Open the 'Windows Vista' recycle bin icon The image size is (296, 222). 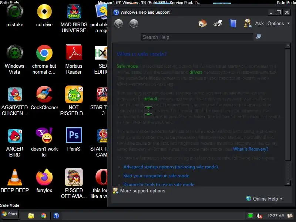pyautogui.click(x=15, y=60)
